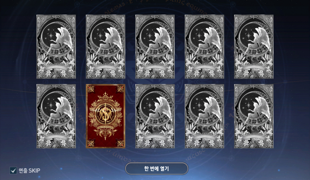Flip the red Seven Knights card

pyautogui.click(x=105, y=116)
